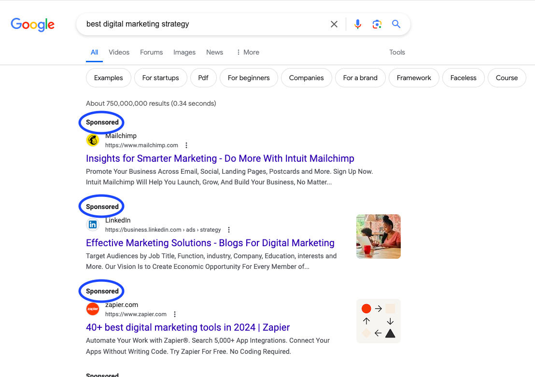Open the Zapier 40+ best tools link
The height and width of the screenshot is (377, 535).
[188, 327]
